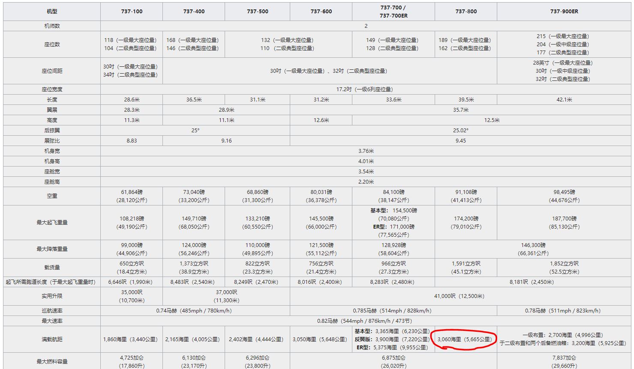Click the '座舱宽' row label
Screen dimensions: 634x369
pyautogui.click(x=52, y=171)
